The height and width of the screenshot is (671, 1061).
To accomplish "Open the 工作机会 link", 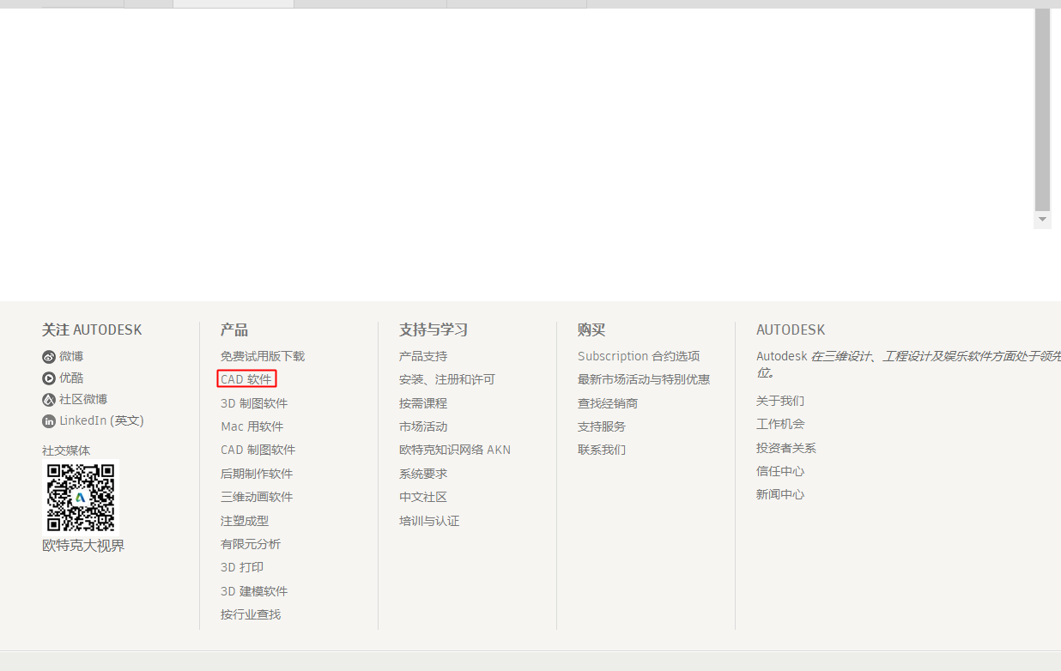I will click(780, 424).
